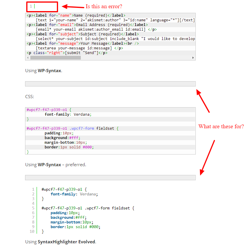Click the red arrow beside 'Is this an error?'
The image size is (250, 248).
(x=73, y=6)
